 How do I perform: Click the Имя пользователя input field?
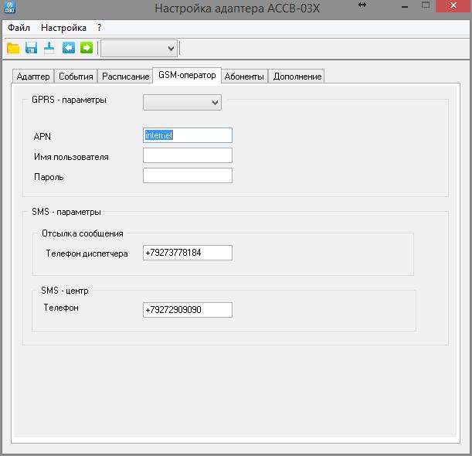coord(188,155)
